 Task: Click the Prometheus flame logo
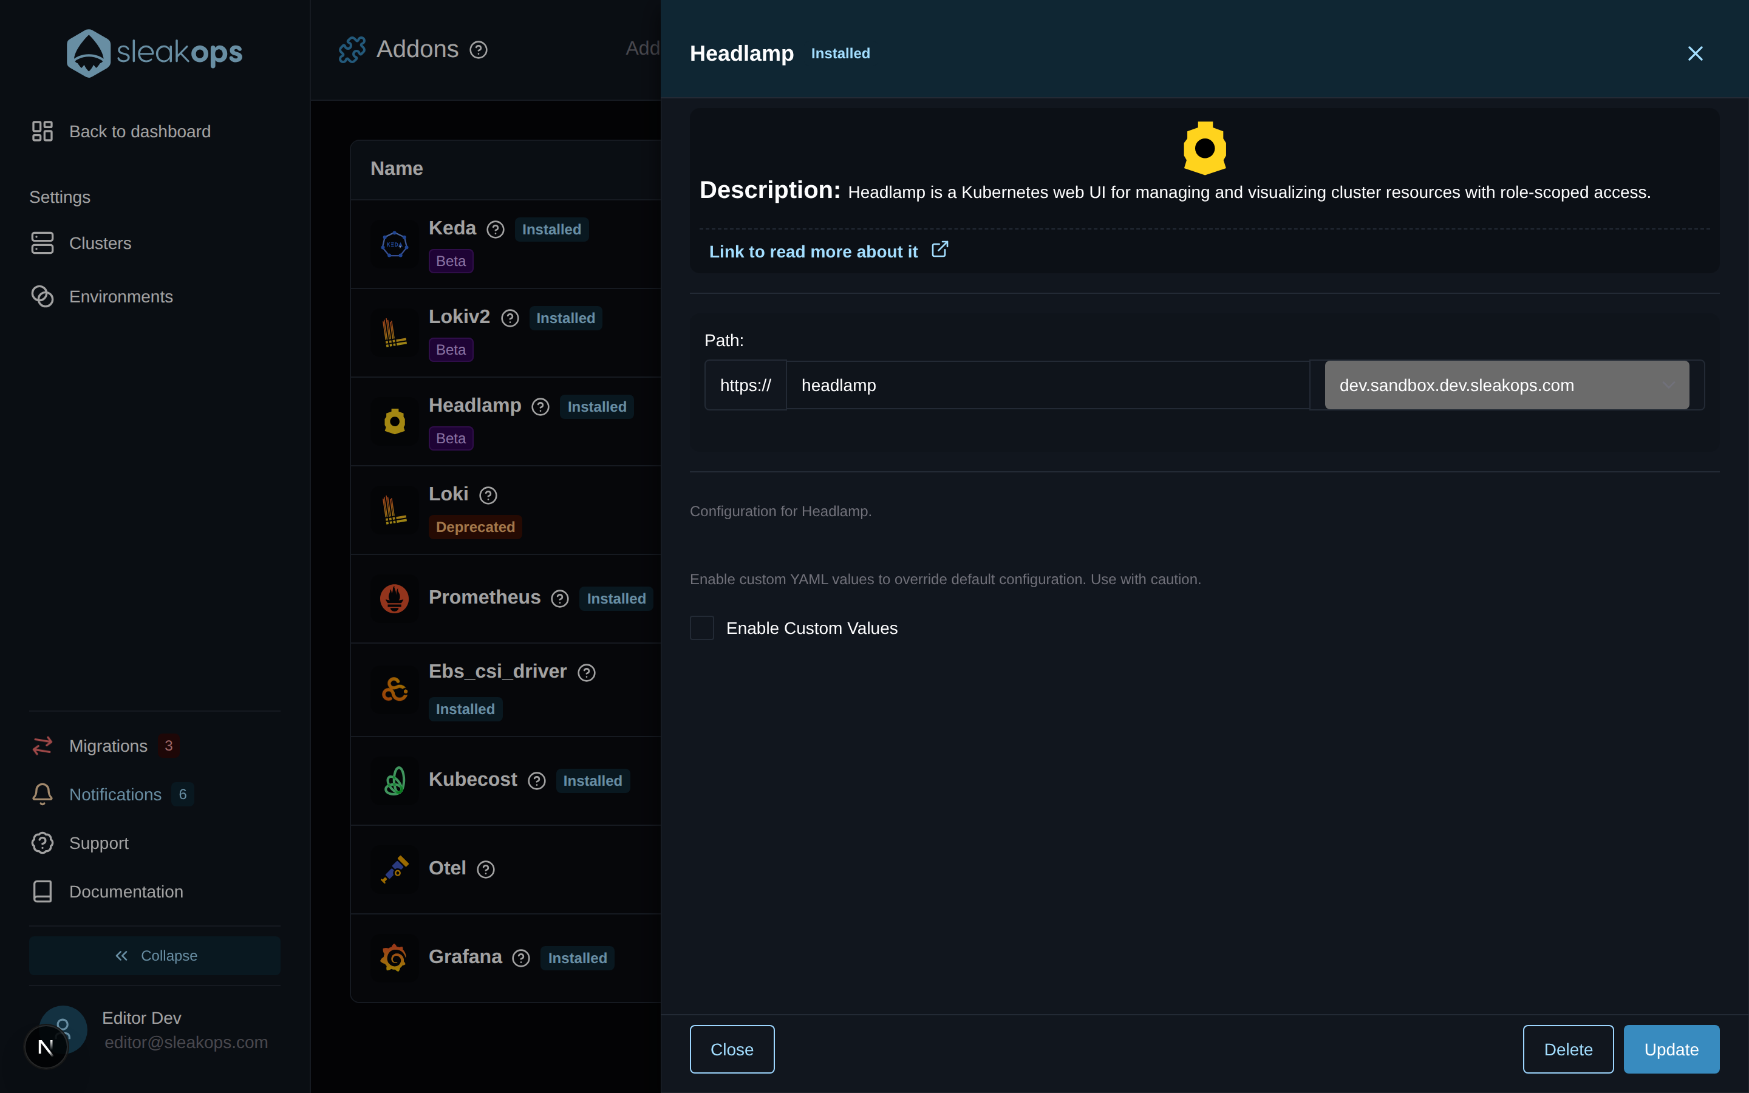(x=395, y=599)
